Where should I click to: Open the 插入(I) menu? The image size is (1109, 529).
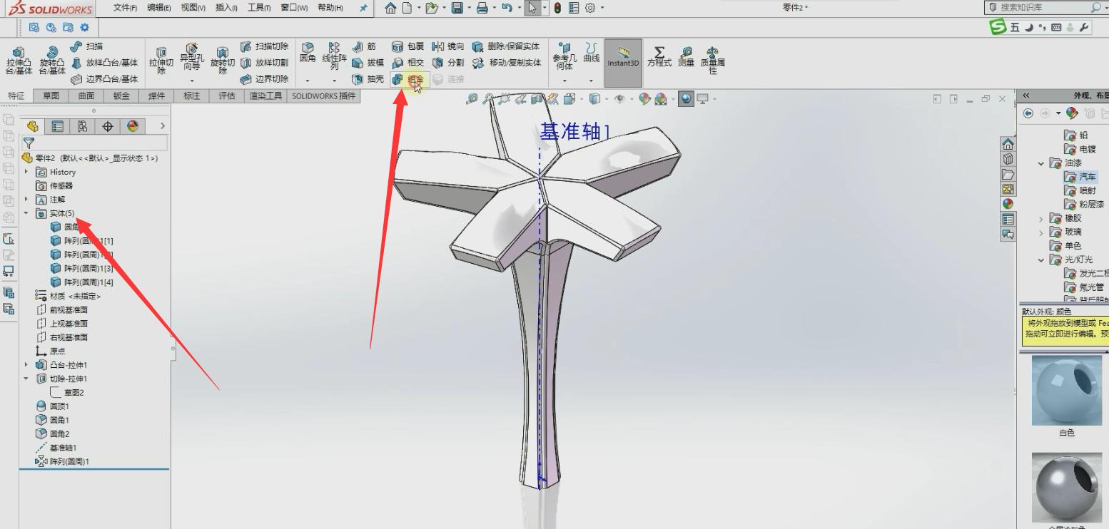[x=224, y=6]
